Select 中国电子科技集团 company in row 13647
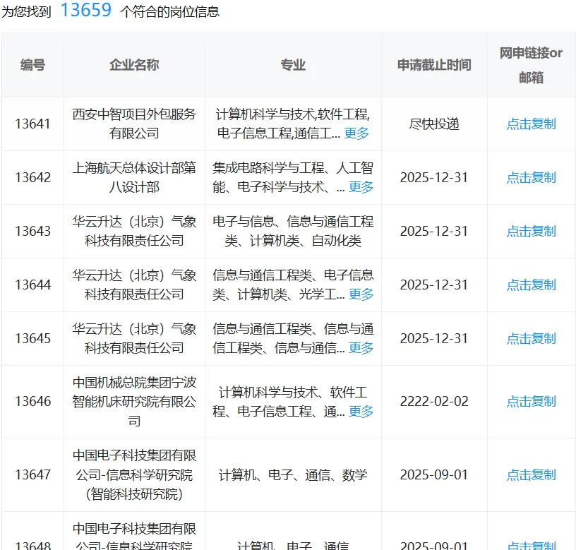The image size is (576, 550). pyautogui.click(x=134, y=474)
